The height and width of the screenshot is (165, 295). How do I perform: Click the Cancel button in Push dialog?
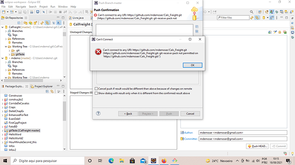(x=190, y=113)
